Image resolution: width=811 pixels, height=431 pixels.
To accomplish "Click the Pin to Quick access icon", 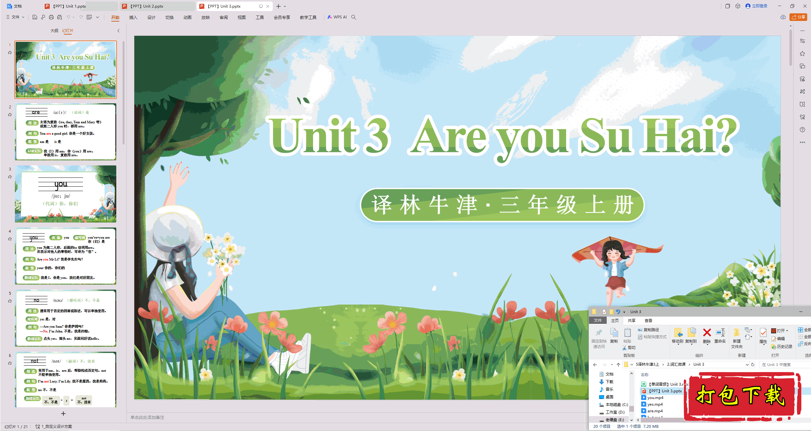I will point(599,332).
